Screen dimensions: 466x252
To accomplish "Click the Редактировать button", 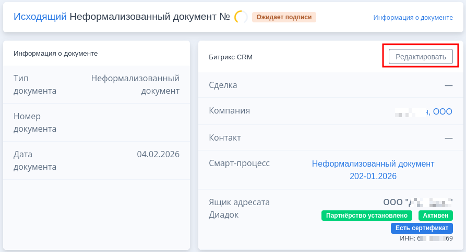I will pos(421,57).
